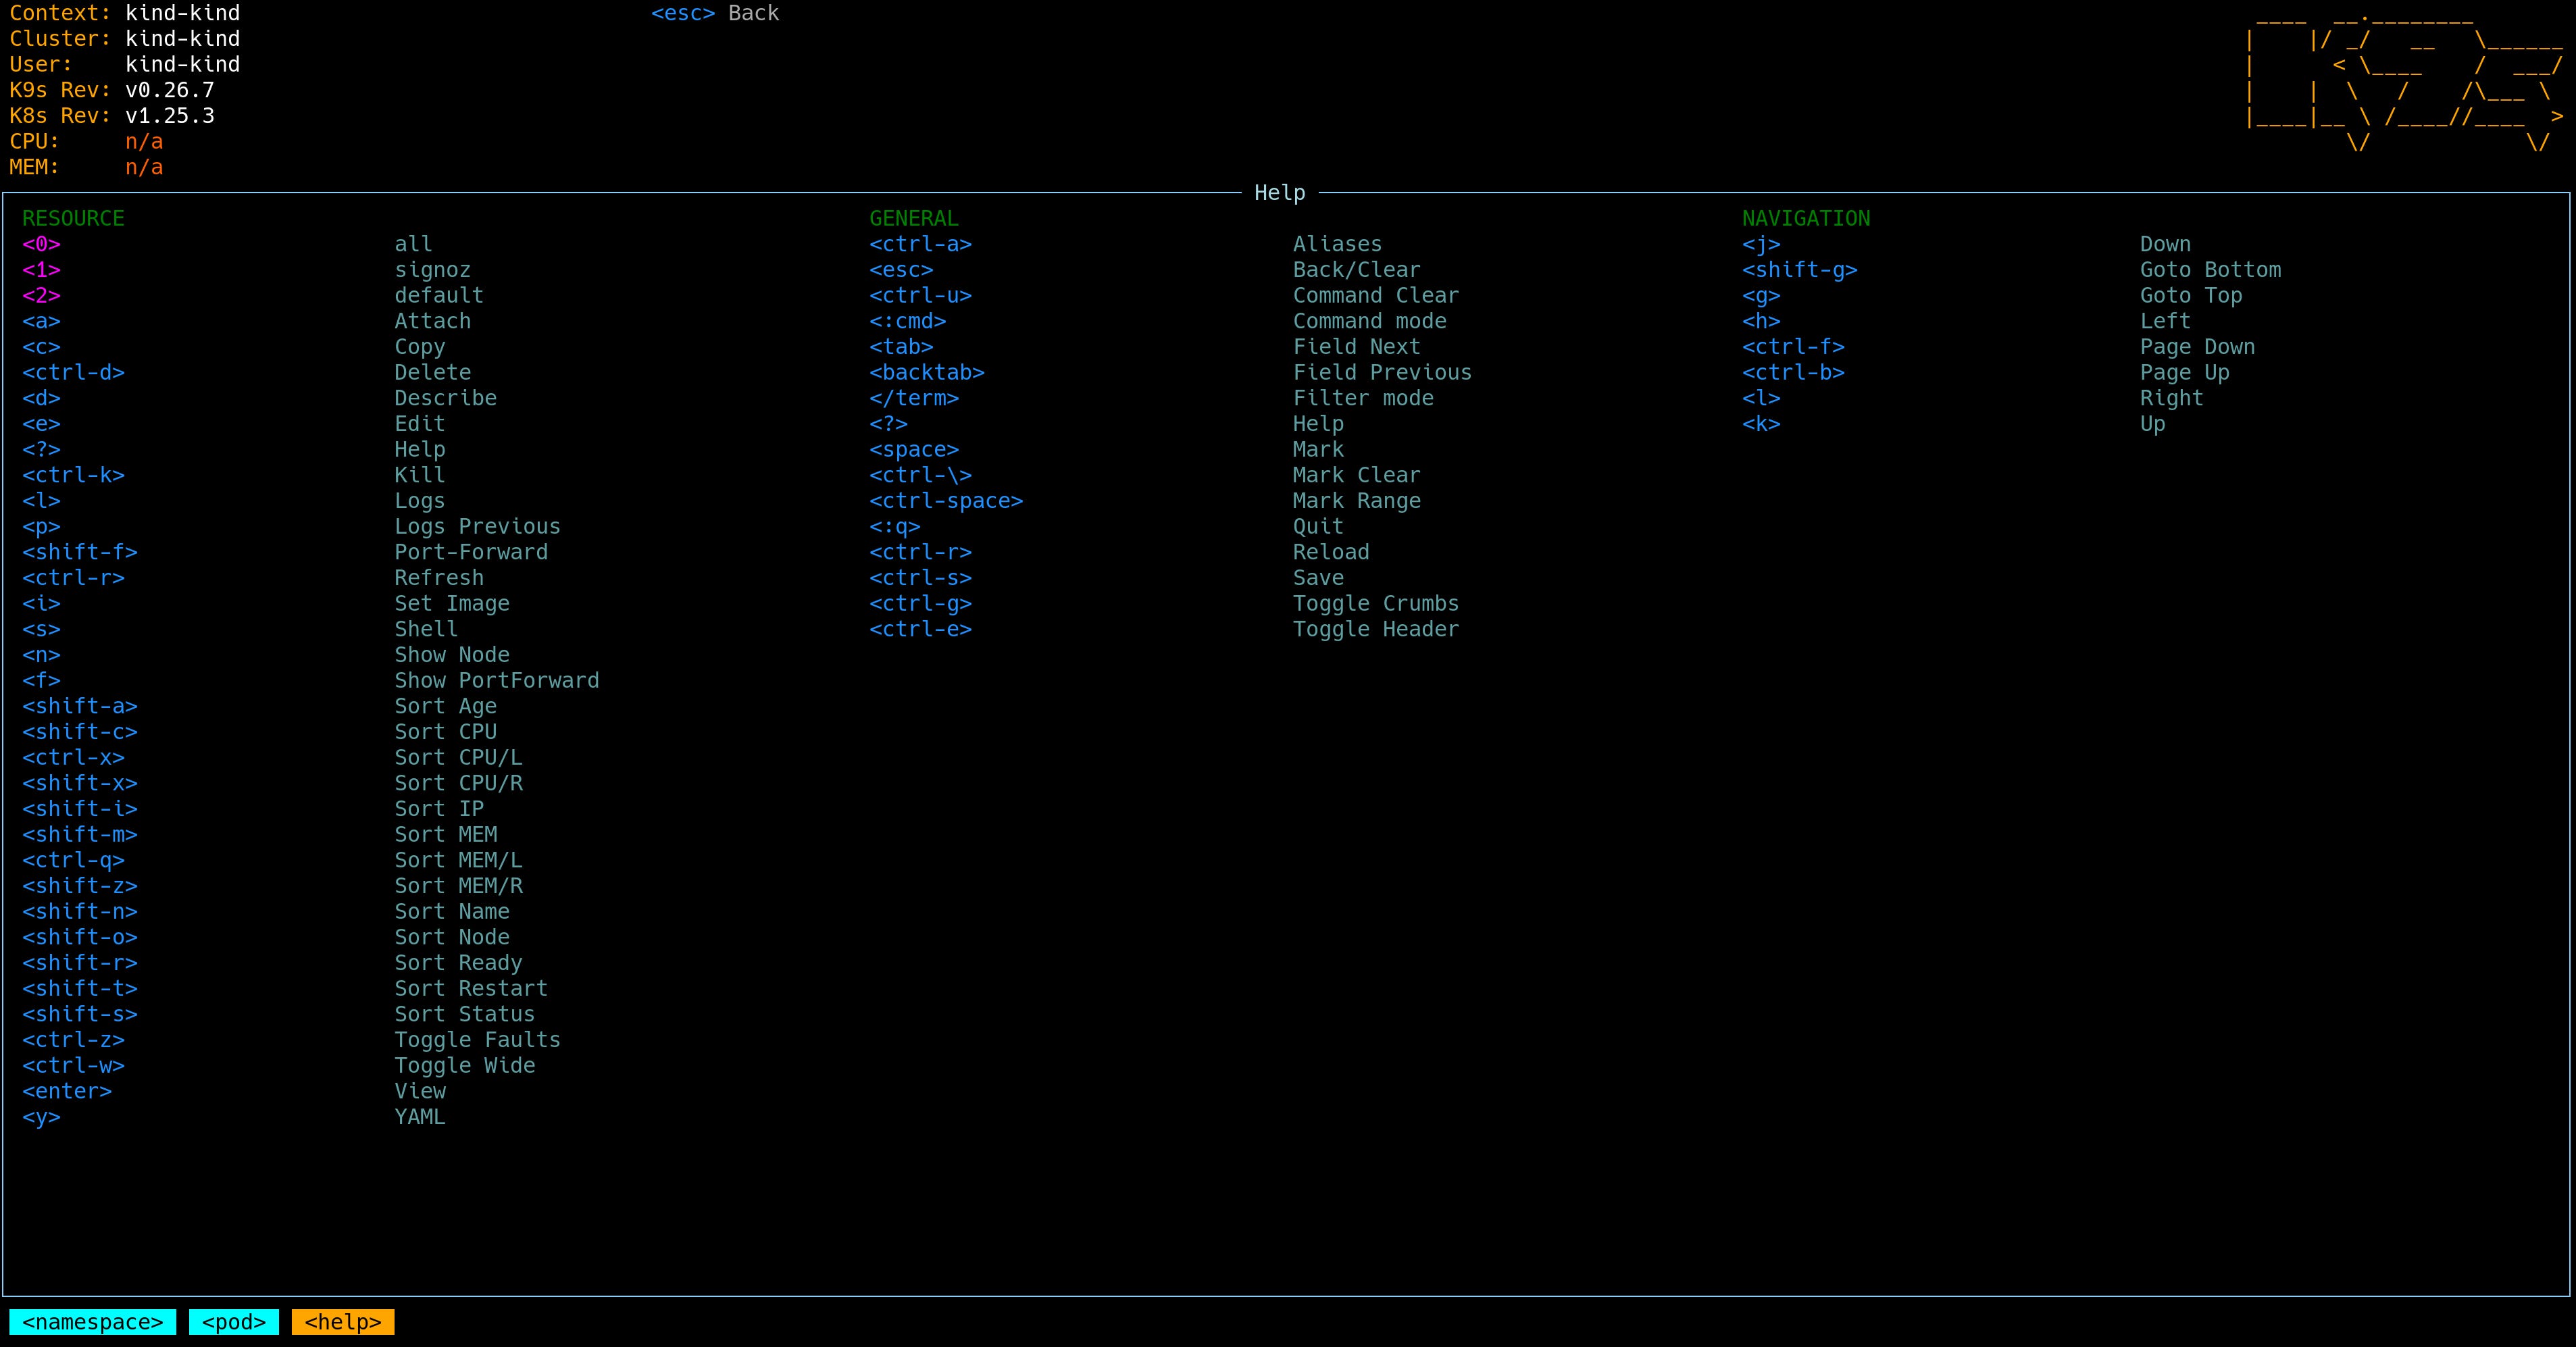Click the 'Goto Bottom' label
This screenshot has width=2576, height=1347.
pos(2211,270)
